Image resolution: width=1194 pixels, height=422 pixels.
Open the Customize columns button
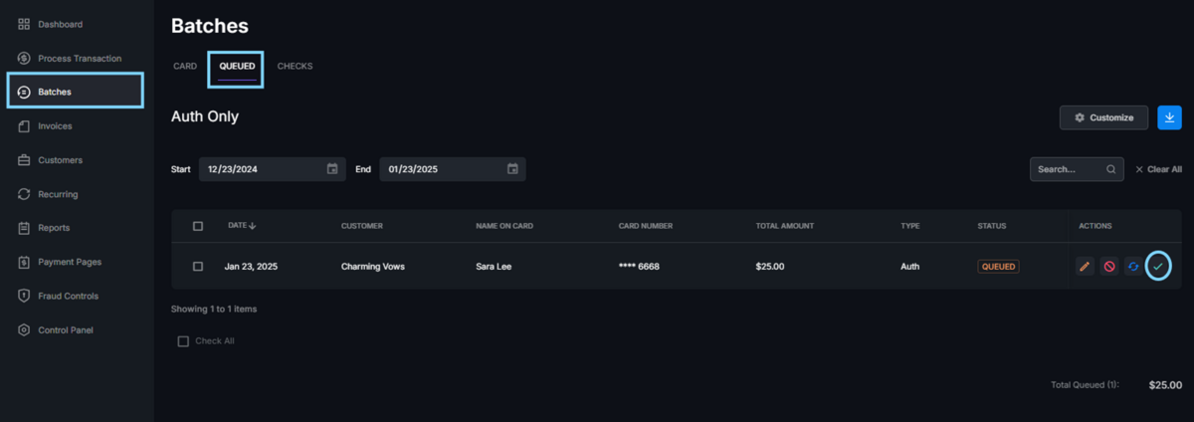point(1103,117)
